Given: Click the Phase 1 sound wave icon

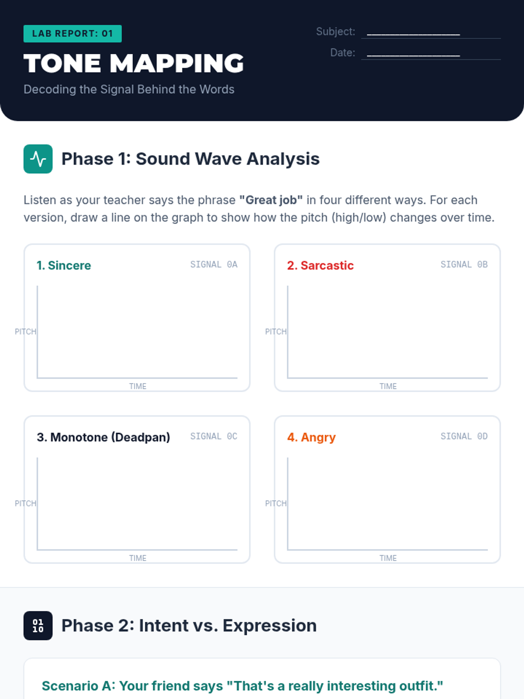Looking at the screenshot, I should [38, 159].
